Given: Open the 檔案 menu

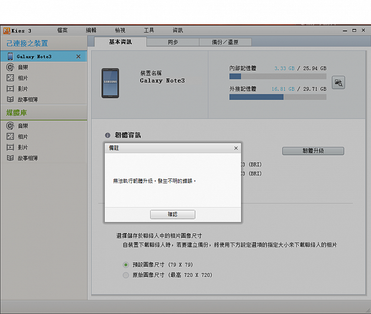Looking at the screenshot, I should coord(62,30).
